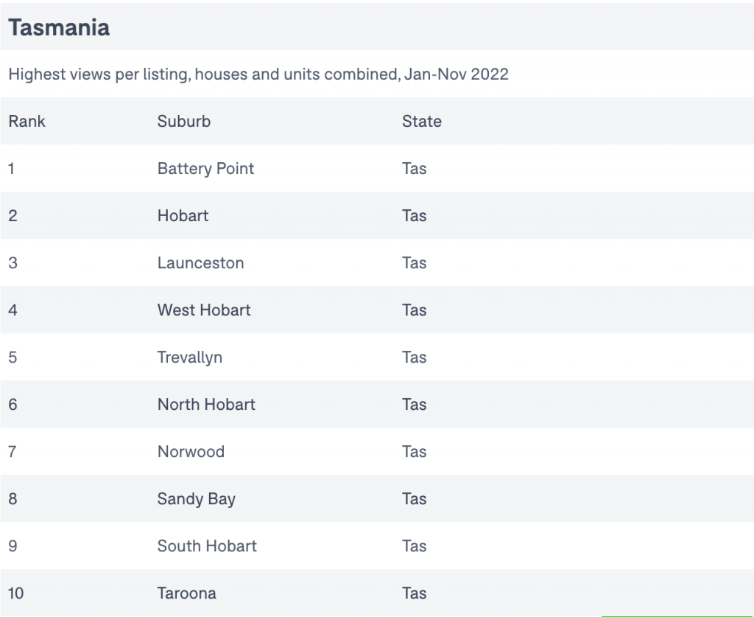Click the Launceston suburb cell
754x617 pixels.
200,262
